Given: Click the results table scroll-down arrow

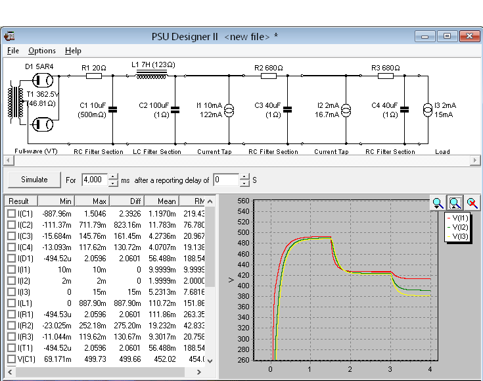Looking at the screenshot, I should tap(210, 361).
